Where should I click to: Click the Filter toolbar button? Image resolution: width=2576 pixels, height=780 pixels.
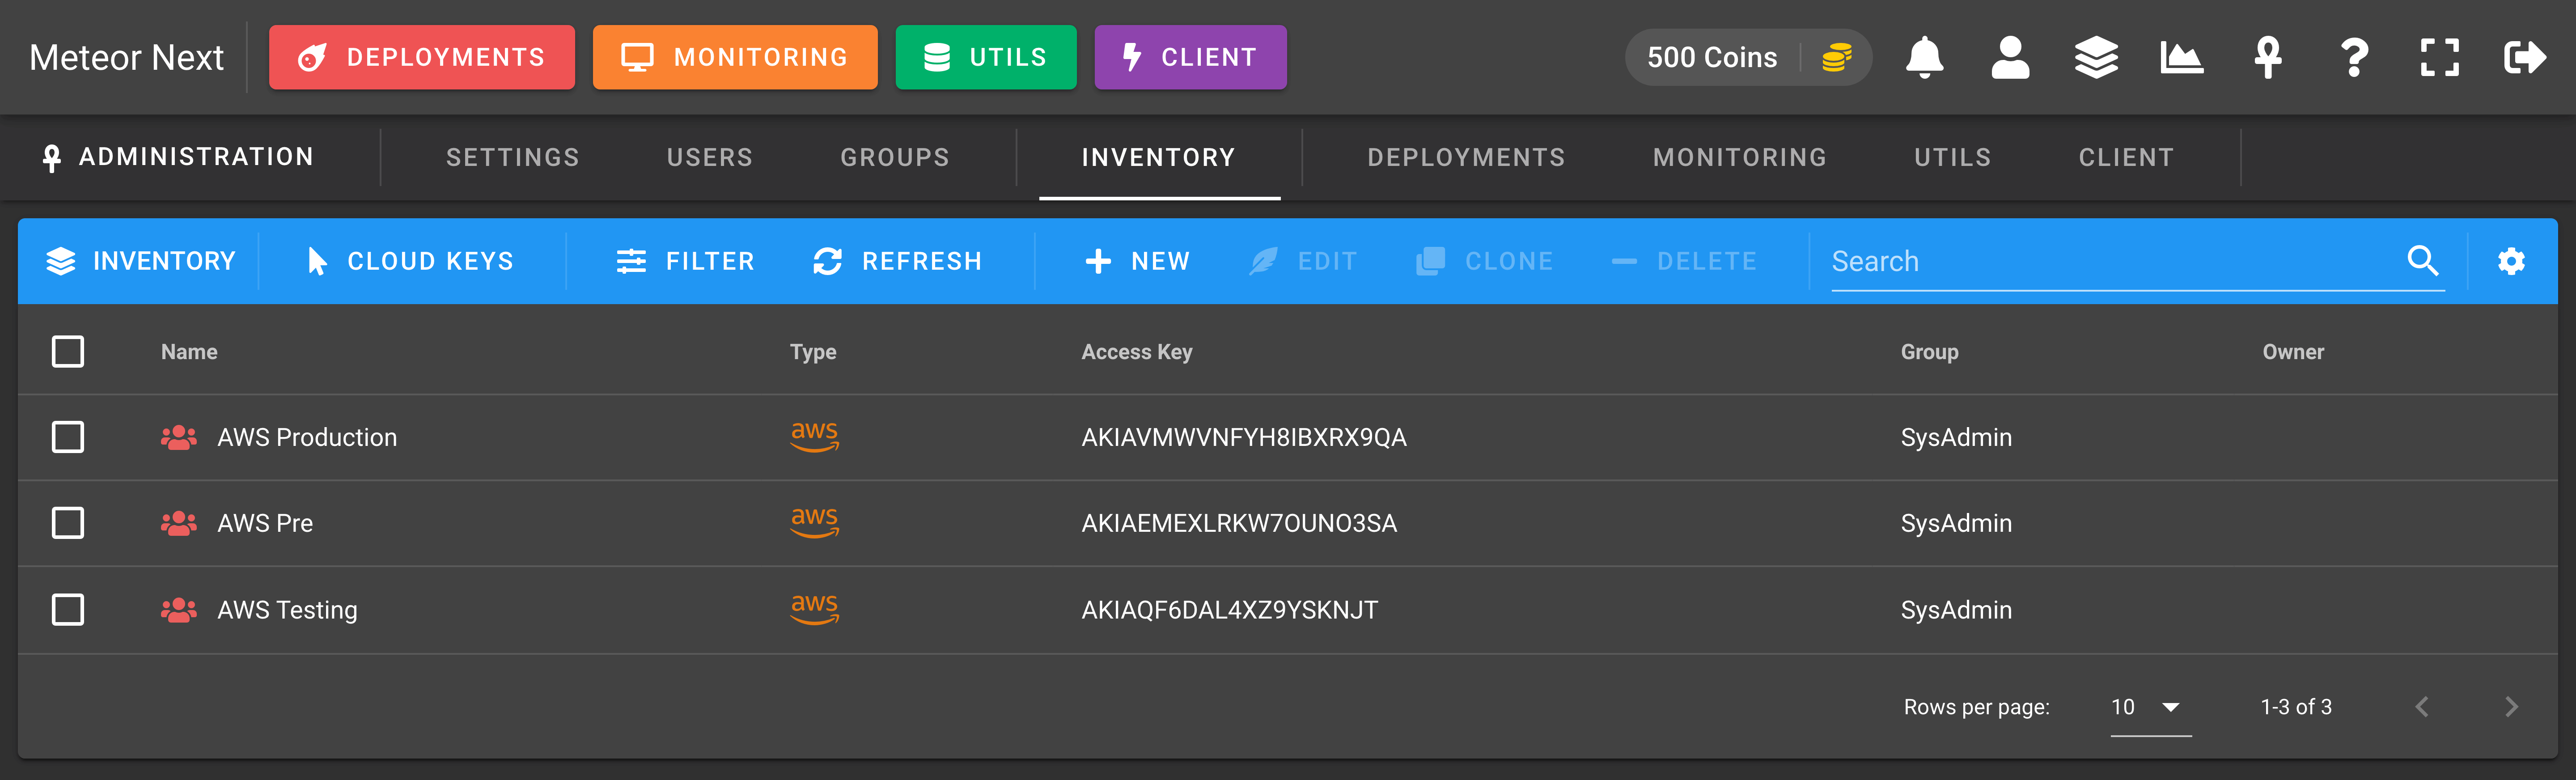click(685, 261)
